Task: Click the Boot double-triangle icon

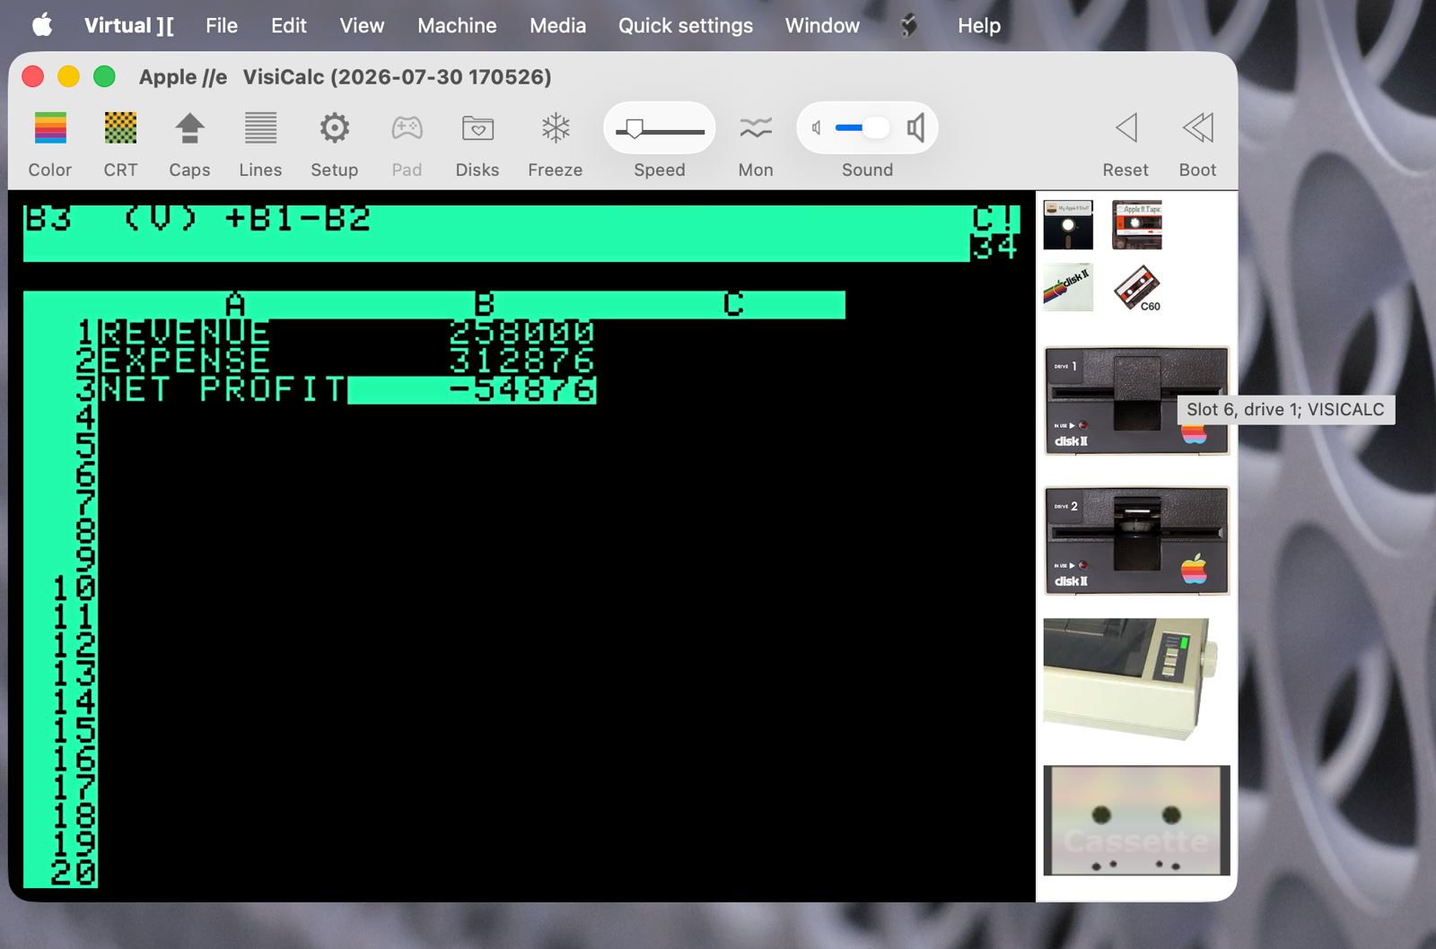Action: point(1197,128)
